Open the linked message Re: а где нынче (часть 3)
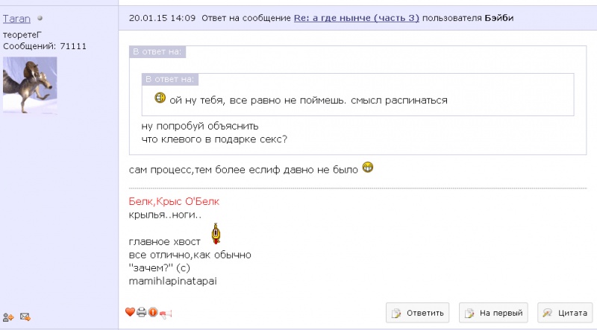The height and width of the screenshot is (330, 597). (357, 18)
